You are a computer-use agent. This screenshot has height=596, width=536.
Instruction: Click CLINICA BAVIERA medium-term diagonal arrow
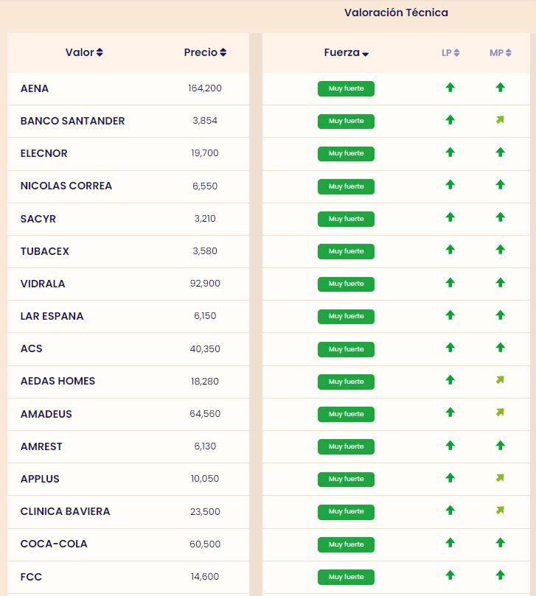[500, 511]
